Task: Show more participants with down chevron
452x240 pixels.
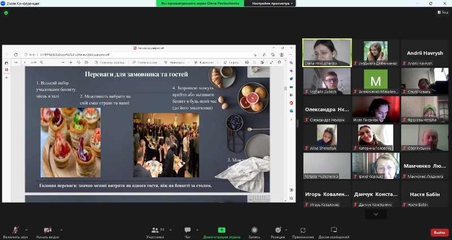Action: [x=375, y=215]
